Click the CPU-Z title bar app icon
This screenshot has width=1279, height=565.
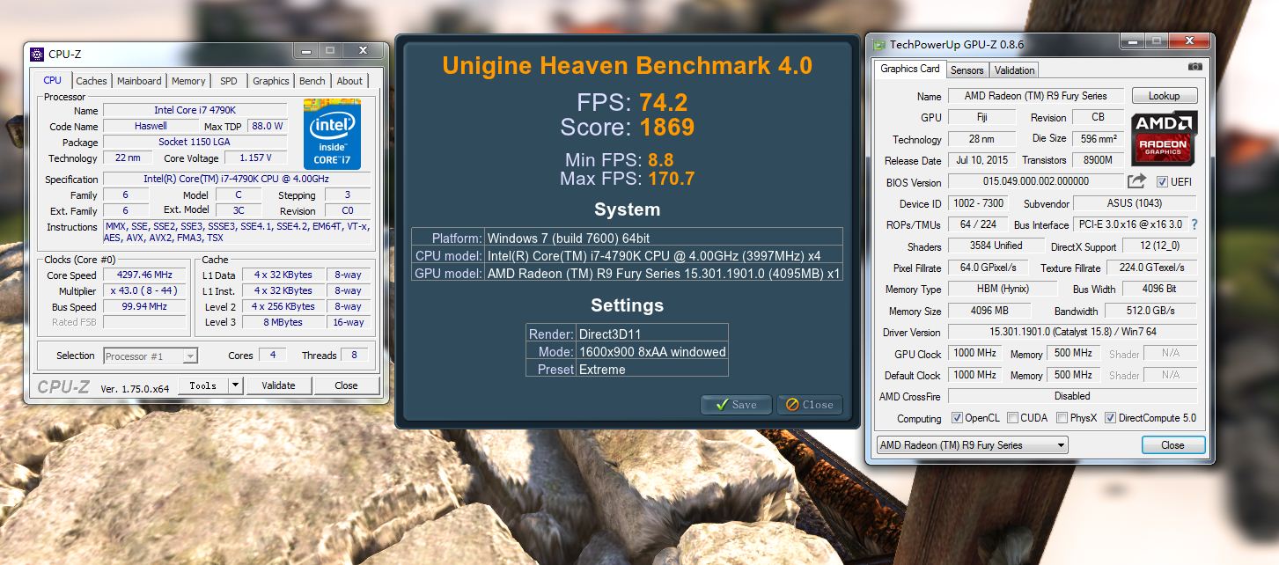pyautogui.click(x=37, y=54)
